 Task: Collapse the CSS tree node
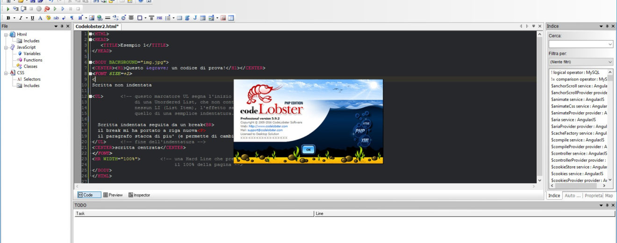pyautogui.click(x=6, y=73)
